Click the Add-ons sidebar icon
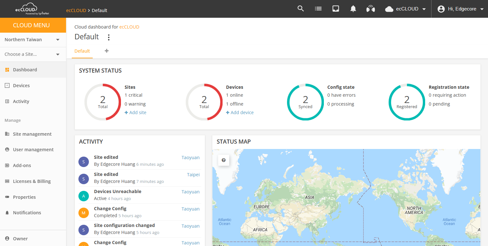The image size is (488, 246). pyautogui.click(x=7, y=165)
